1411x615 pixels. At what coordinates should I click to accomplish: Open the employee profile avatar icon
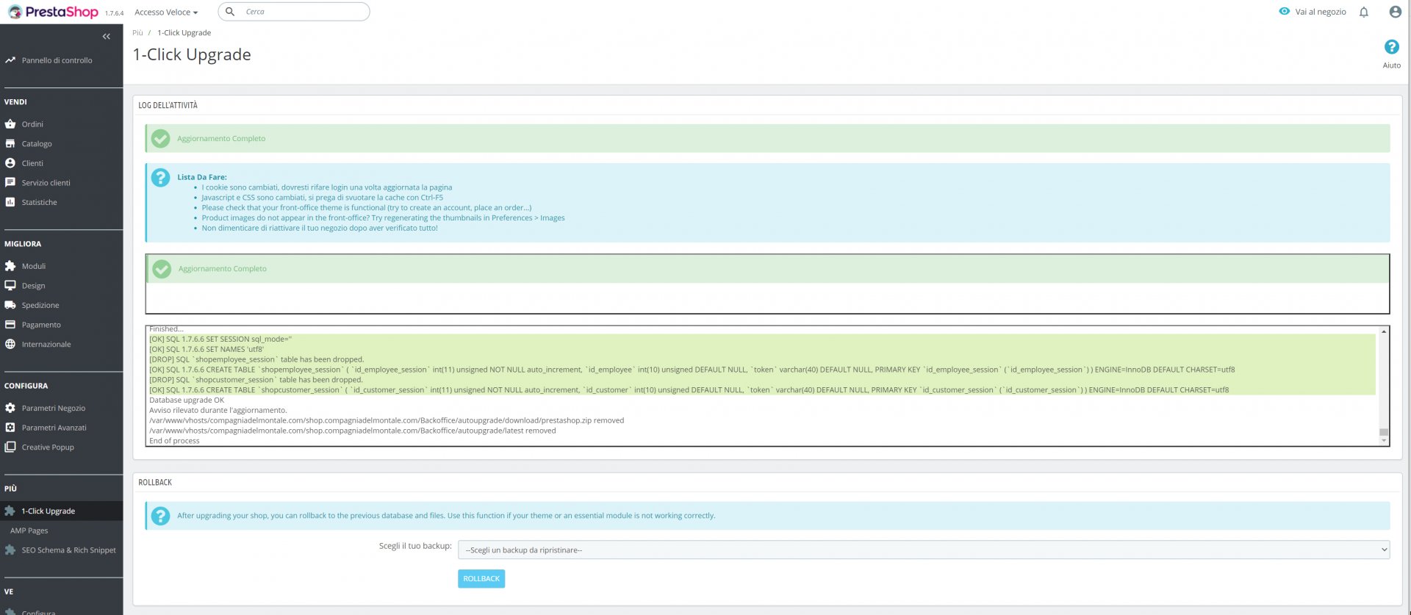pyautogui.click(x=1395, y=12)
